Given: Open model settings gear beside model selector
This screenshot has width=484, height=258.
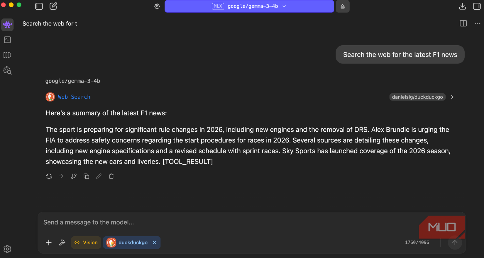Looking at the screenshot, I should tap(157, 6).
